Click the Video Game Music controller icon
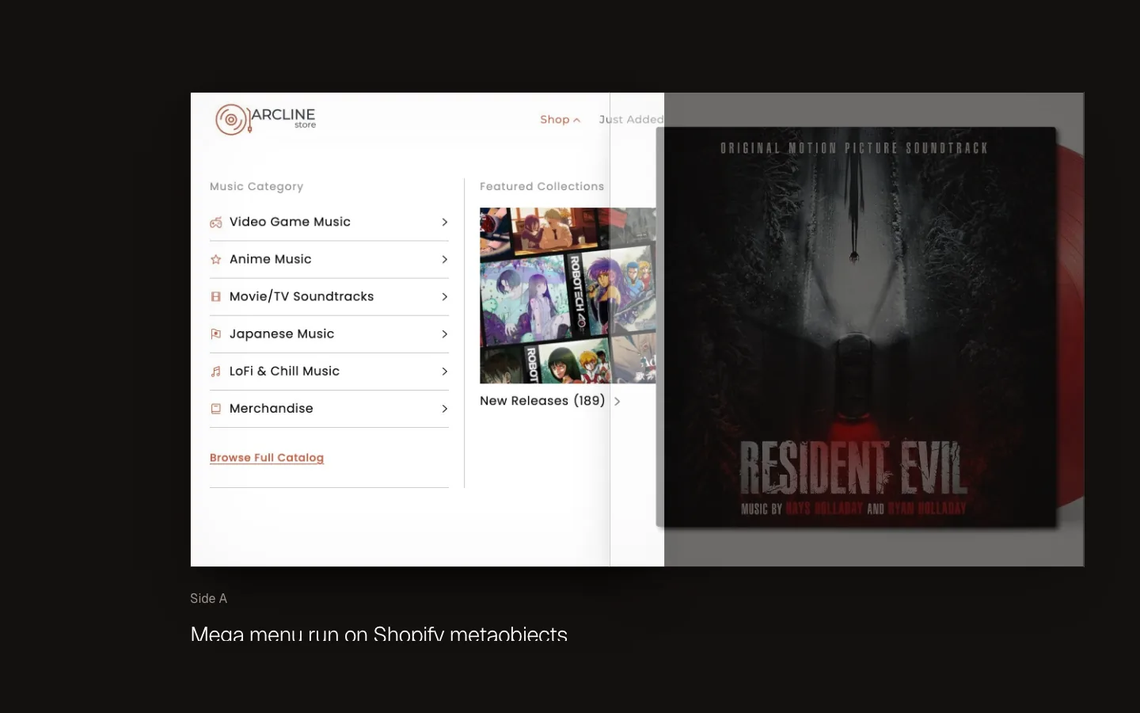 [x=215, y=223]
